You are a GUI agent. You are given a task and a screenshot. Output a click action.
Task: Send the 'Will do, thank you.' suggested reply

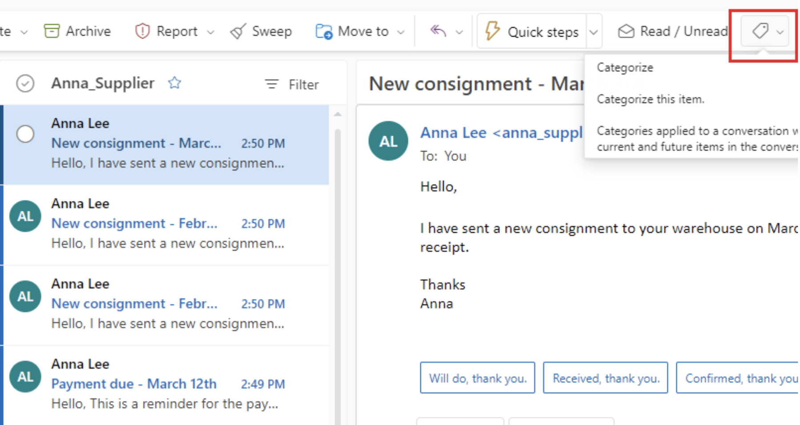(x=477, y=377)
